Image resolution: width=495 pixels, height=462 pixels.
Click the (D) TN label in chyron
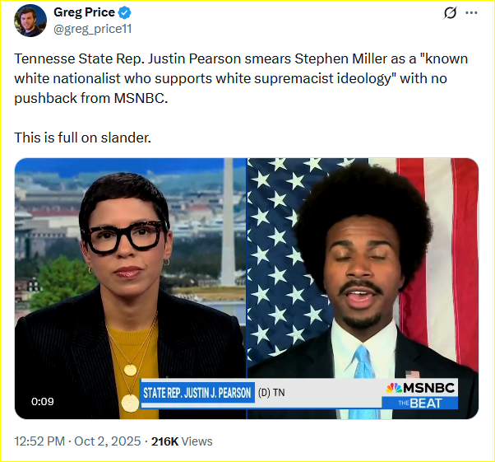tap(271, 393)
